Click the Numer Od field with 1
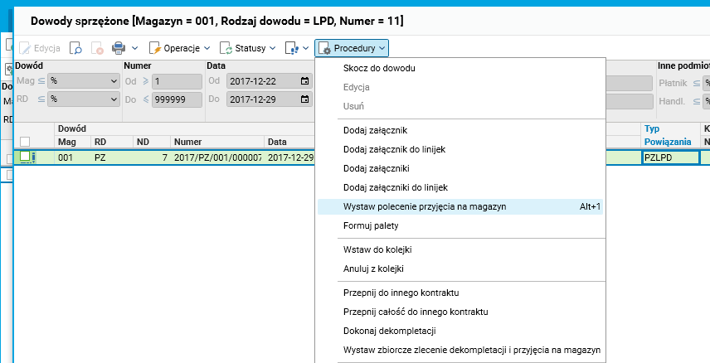710x363 pixels. [x=177, y=81]
